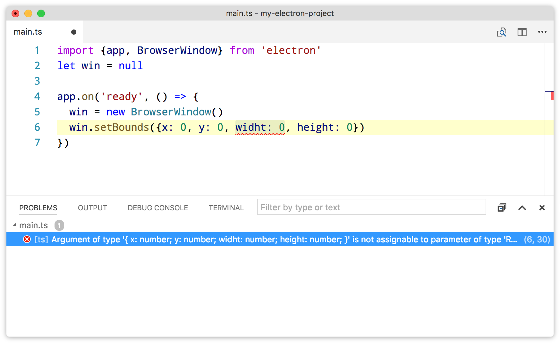Viewport: 560px width, 343px height.
Task: Maximize the panel with the up chevron
Action: coord(522,208)
